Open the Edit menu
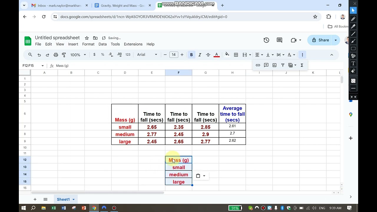This screenshot has width=377, height=212. (x=49, y=44)
